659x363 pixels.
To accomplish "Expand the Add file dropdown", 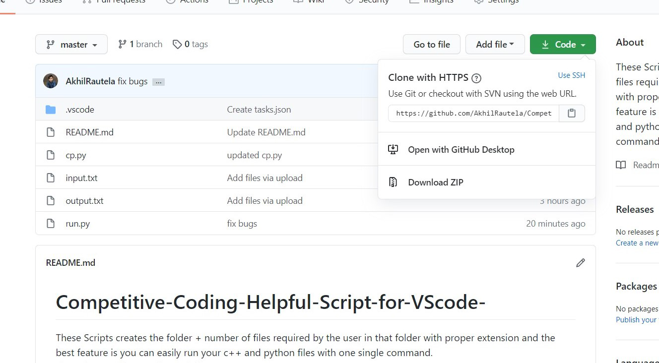I will (x=495, y=44).
